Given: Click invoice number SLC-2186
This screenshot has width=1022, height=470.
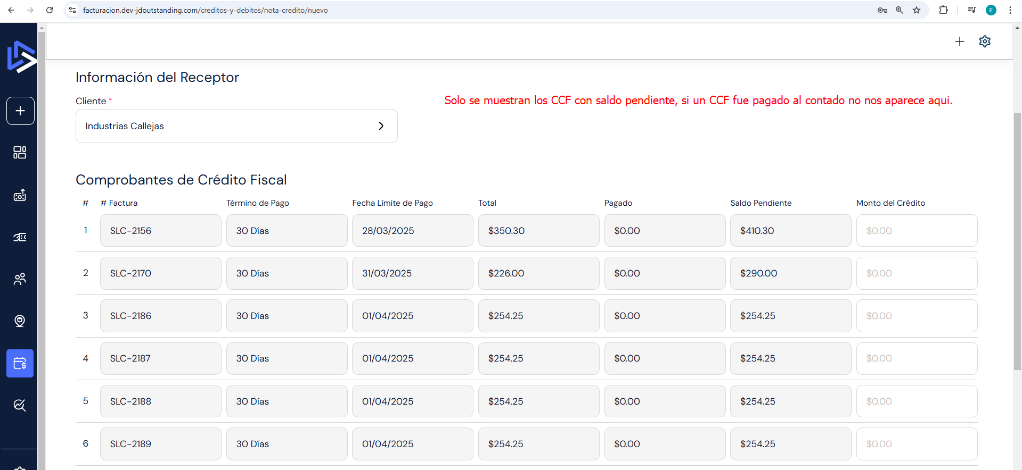Looking at the screenshot, I should 161,316.
